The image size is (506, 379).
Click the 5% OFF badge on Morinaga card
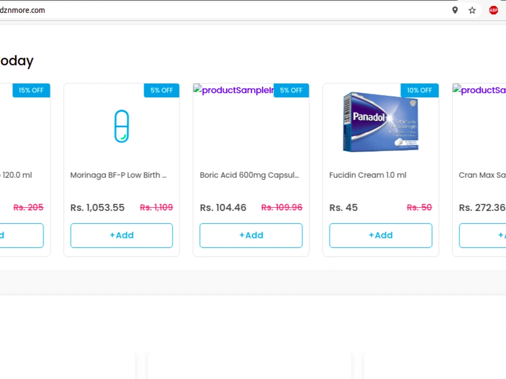click(x=161, y=90)
